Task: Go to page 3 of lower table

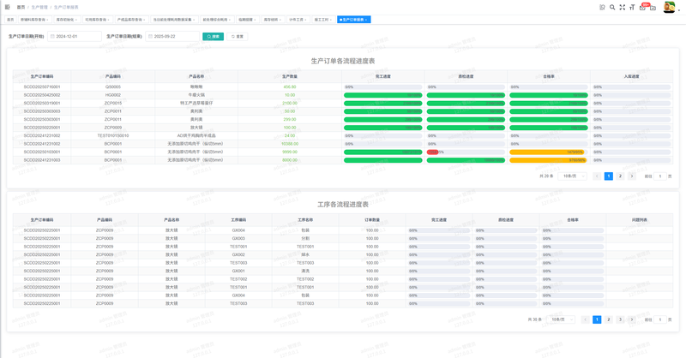Action: click(x=620, y=319)
